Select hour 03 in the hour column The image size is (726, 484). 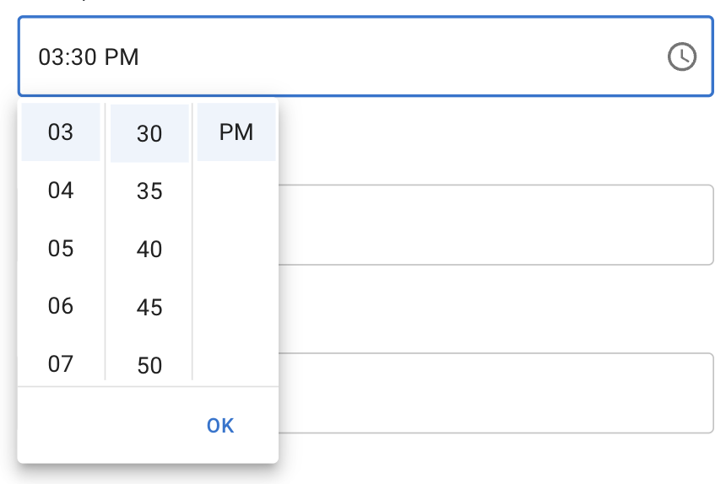(61, 132)
